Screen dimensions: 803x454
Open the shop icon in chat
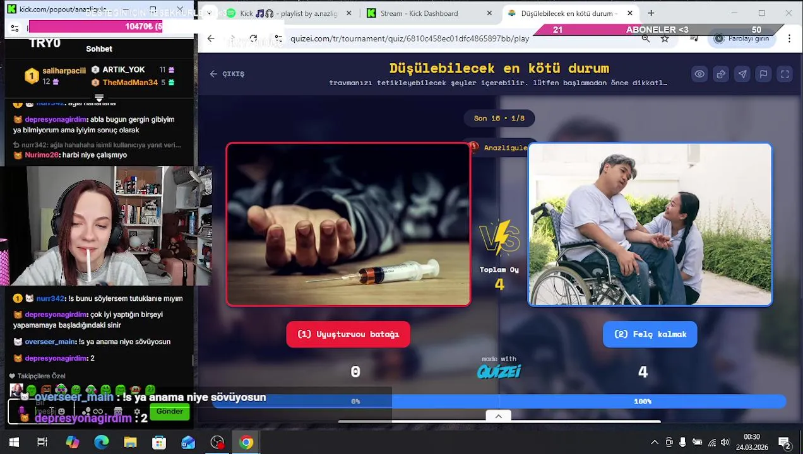pos(118,412)
